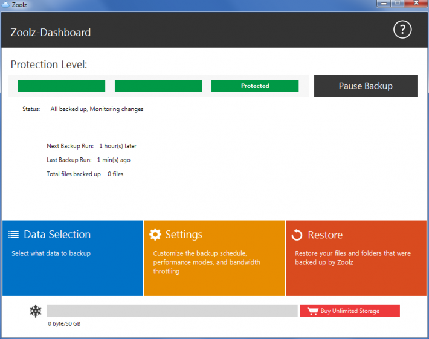Click the '0 byte/50 GB' storage text

tap(64, 324)
